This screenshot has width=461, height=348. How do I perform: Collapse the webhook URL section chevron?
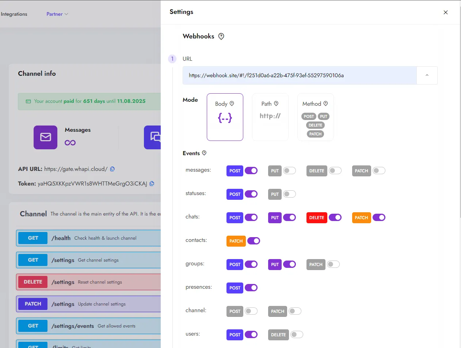coord(427,75)
